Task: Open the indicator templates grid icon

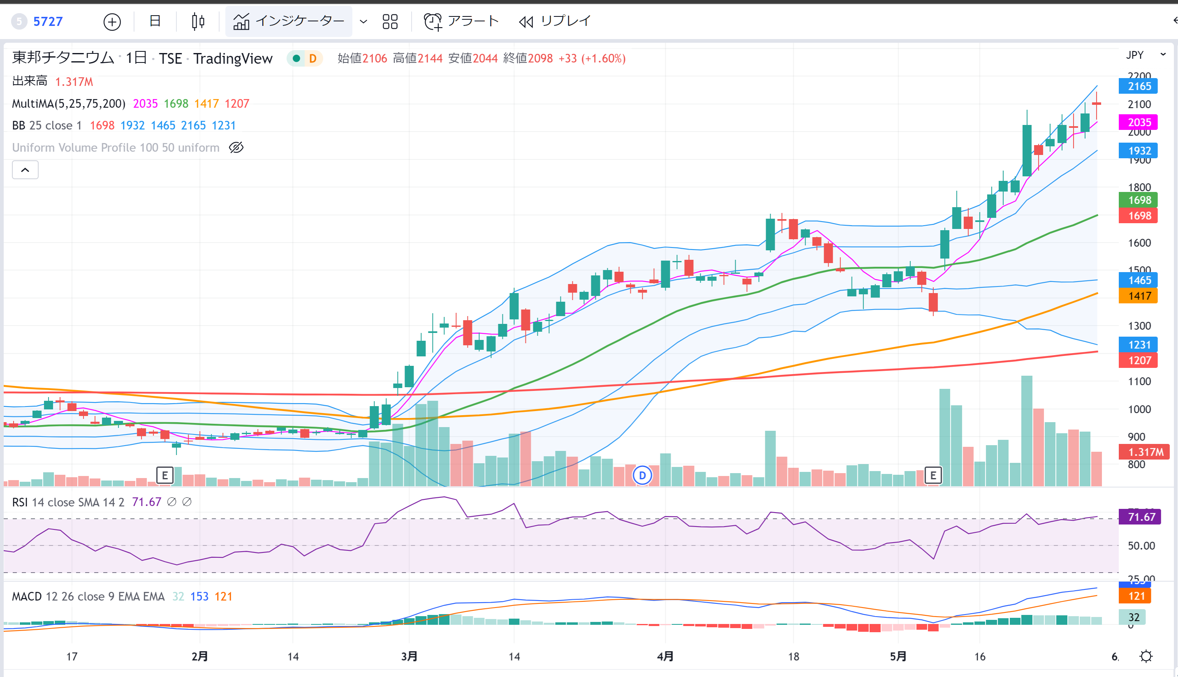Action: (x=390, y=21)
